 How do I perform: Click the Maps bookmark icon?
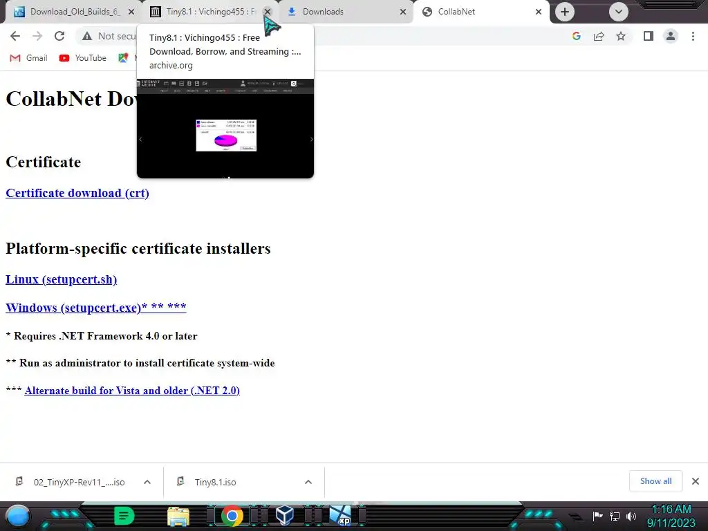(123, 58)
